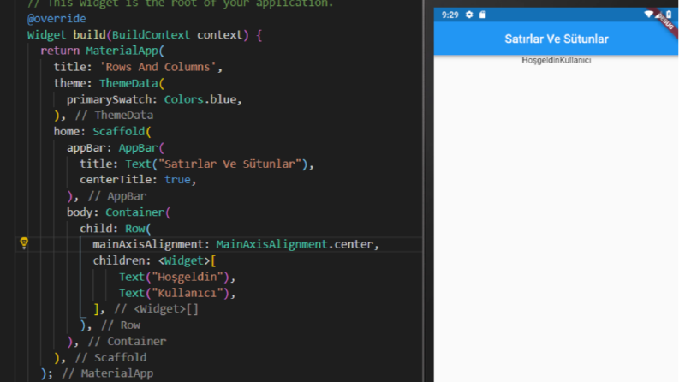The image size is (679, 382).
Task: Click Container in the body line
Action: pyautogui.click(x=135, y=212)
